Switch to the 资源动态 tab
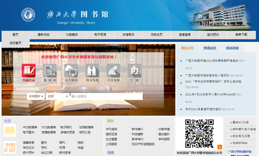 tap(210, 48)
